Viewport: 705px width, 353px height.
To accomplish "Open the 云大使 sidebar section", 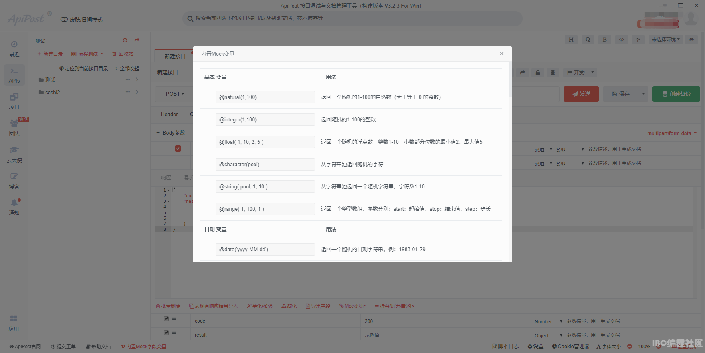I will pyautogui.click(x=14, y=155).
